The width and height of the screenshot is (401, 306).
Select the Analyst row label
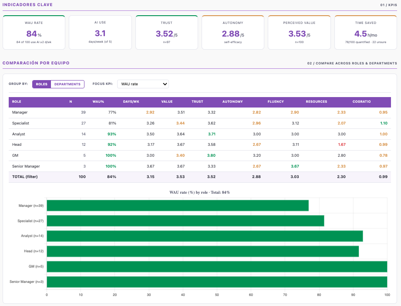tap(18, 134)
